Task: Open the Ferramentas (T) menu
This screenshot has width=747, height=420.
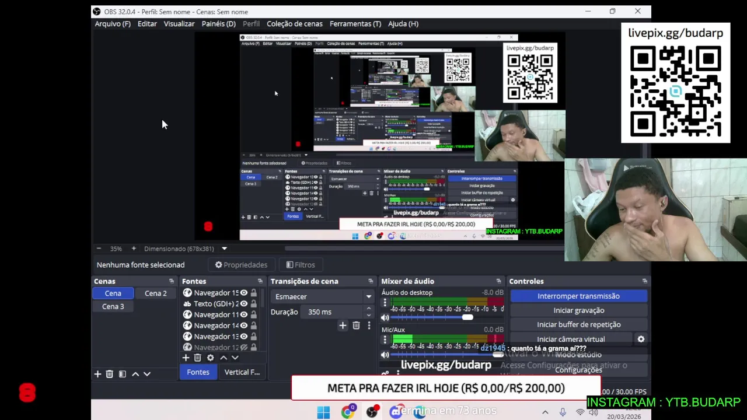Action: (x=355, y=24)
